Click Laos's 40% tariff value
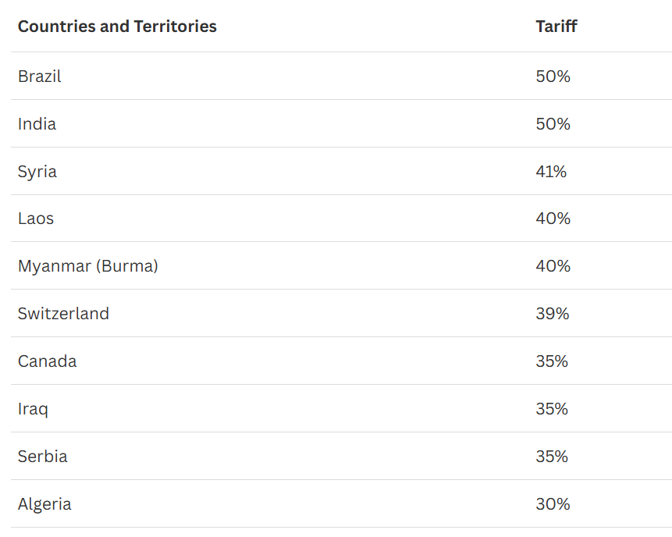The height and width of the screenshot is (537, 672). click(553, 219)
